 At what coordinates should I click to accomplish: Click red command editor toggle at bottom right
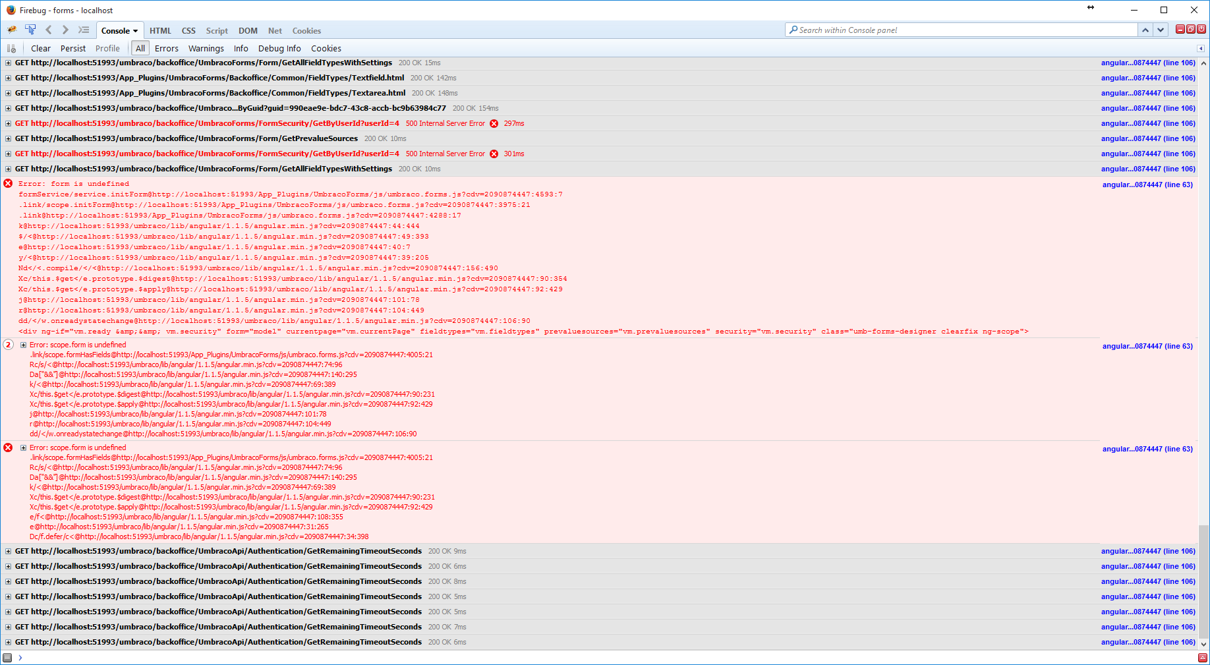click(1203, 658)
